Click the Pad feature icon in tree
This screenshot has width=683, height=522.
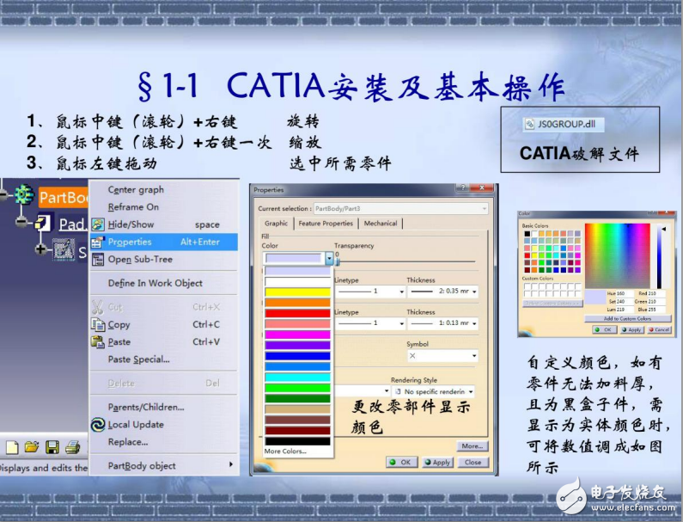[42, 224]
